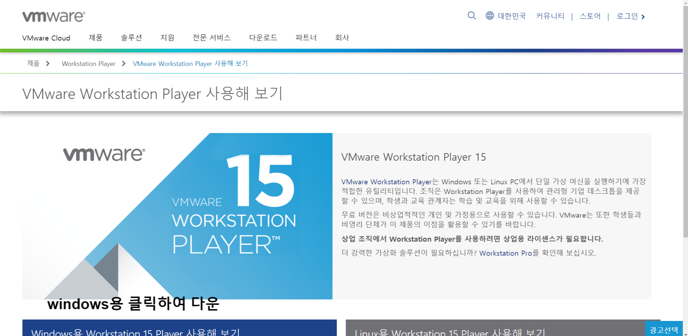688x336 pixels.
Task: Open 파트너 menu
Action: (306, 38)
